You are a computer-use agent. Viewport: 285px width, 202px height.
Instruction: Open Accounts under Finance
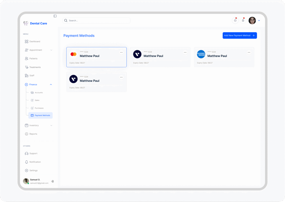38,93
